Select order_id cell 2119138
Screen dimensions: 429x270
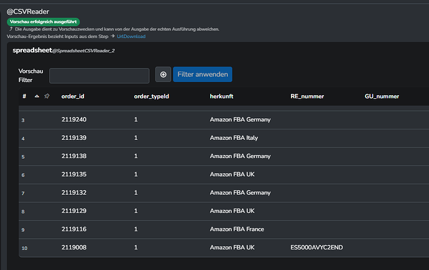pyautogui.click(x=74, y=156)
